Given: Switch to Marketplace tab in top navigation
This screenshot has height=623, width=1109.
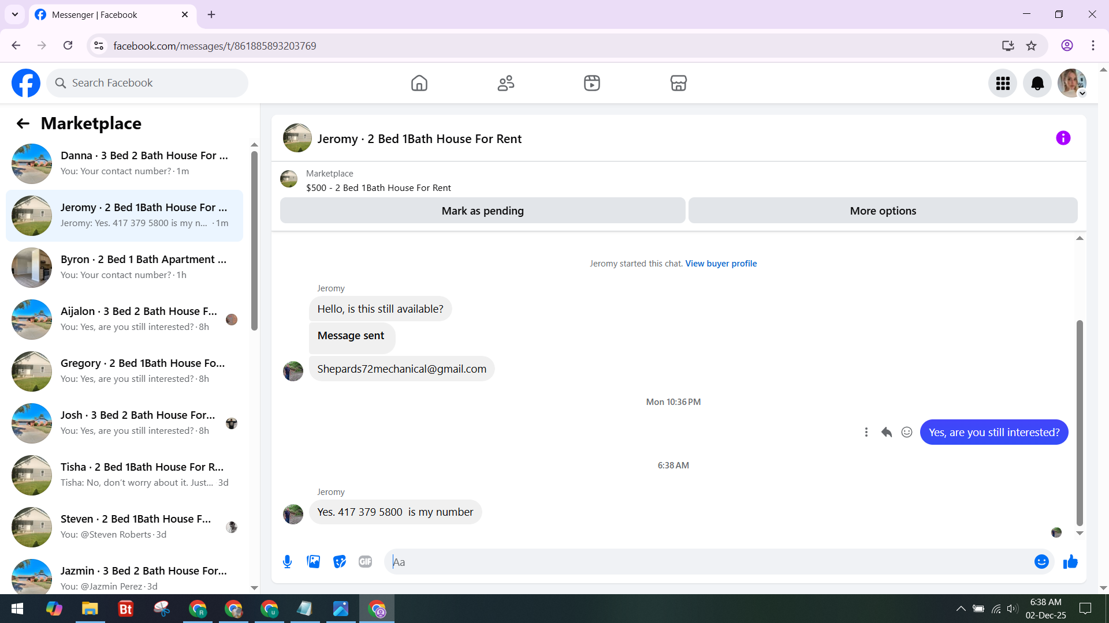Looking at the screenshot, I should click(x=678, y=84).
